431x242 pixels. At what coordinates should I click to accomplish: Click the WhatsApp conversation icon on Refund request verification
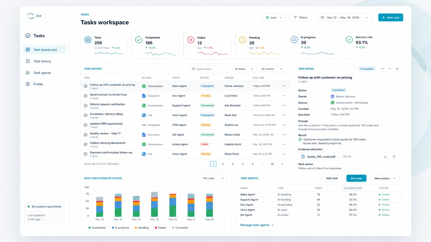(x=144, y=105)
